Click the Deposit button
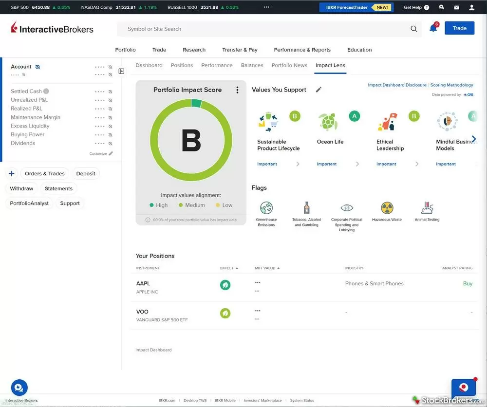487x407 pixels. tap(86, 173)
